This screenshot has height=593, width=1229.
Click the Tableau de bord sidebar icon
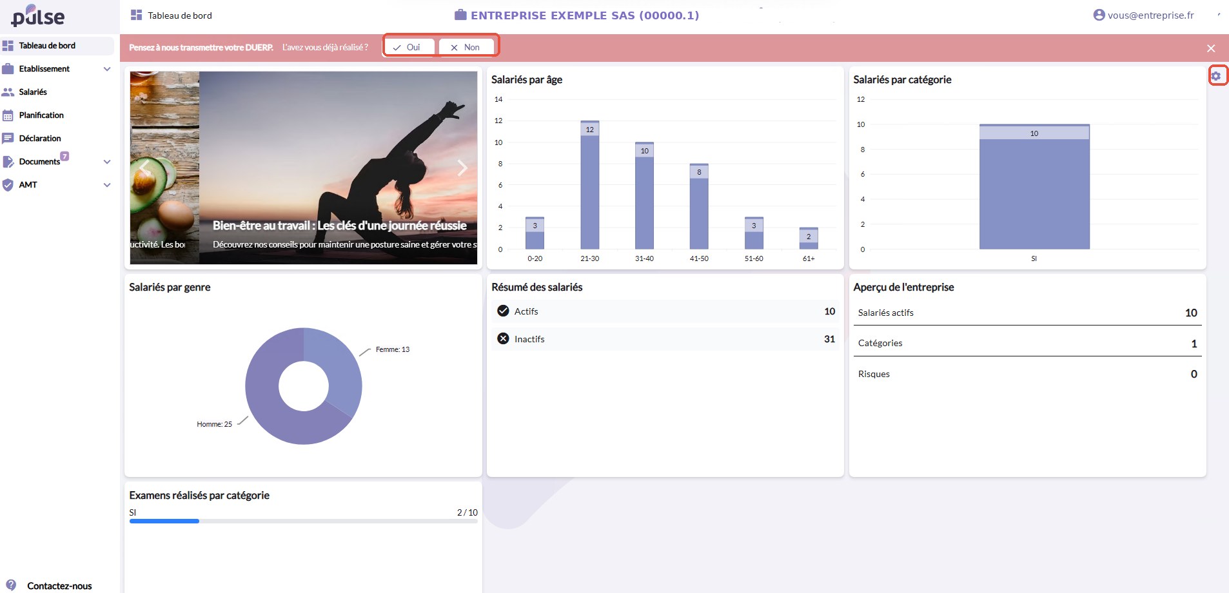pyautogui.click(x=8, y=46)
